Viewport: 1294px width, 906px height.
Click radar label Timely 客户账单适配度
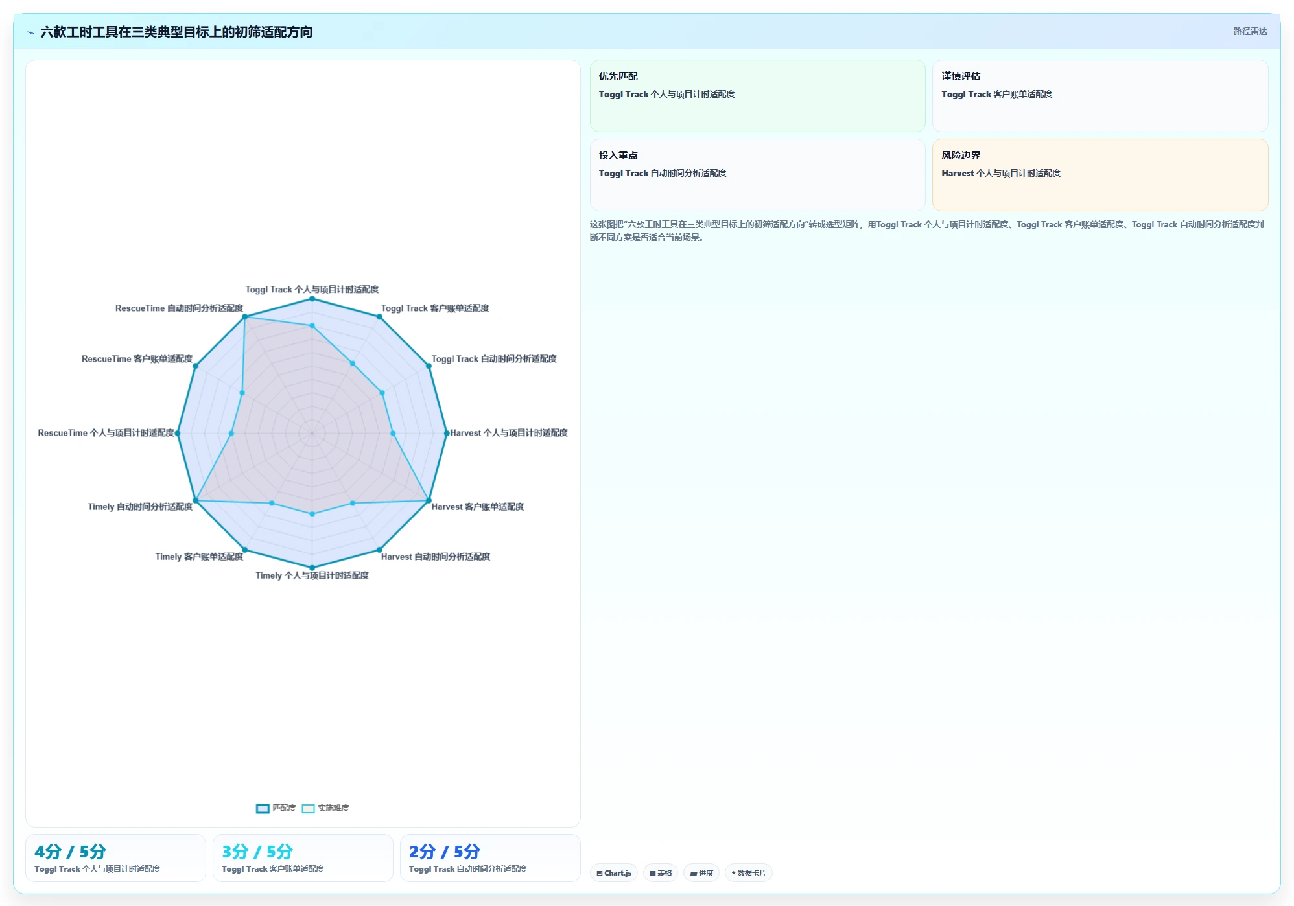199,557
